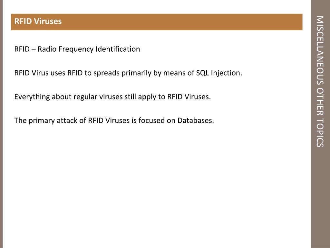This screenshot has width=330, height=248.
Task: Click the vertical 'MISCELLANEOUS OTHER TOPICS' sidebar text
Action: [x=320, y=81]
